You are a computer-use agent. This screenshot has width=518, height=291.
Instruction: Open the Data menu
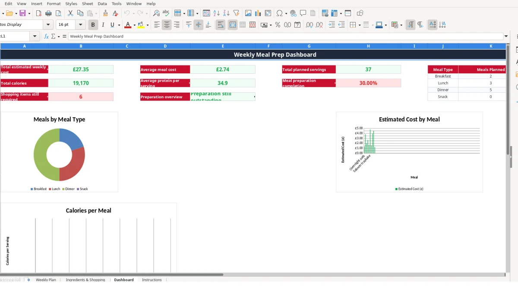102,3
